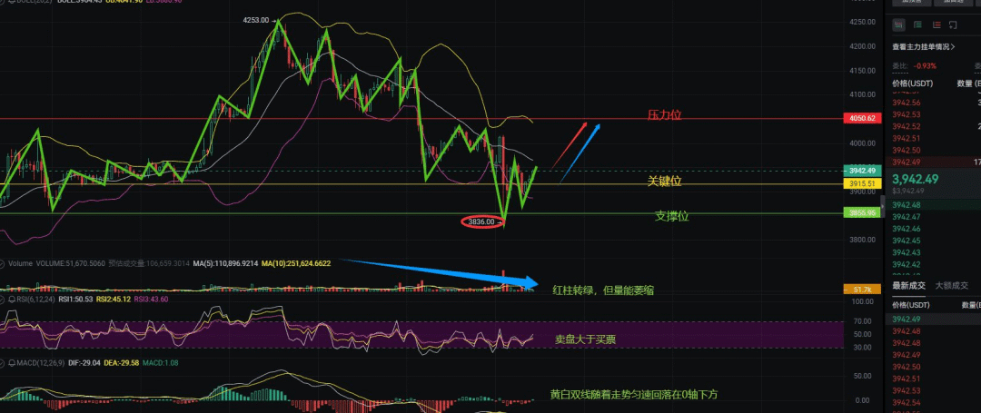Select the combined buy/sell order book view icon
This screenshot has width=981, height=413.
pyautogui.click(x=900, y=25)
